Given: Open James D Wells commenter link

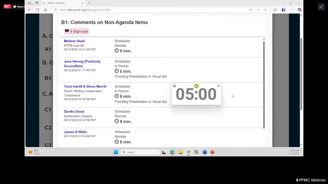Looking at the screenshot, I should click(x=75, y=132).
